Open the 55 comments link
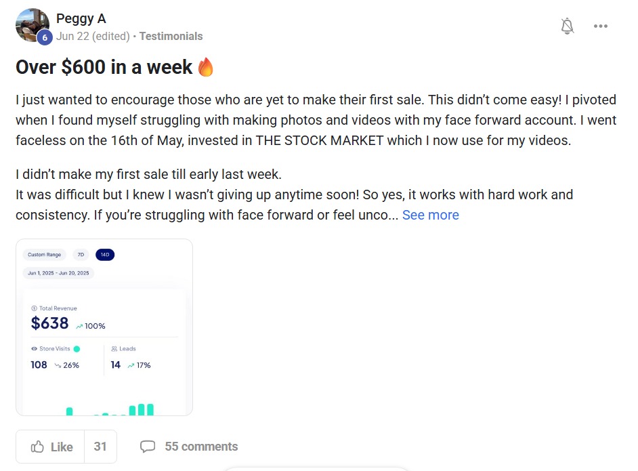This screenshot has width=638, height=471. 201,447
